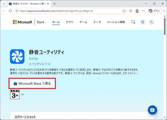Open browser profile avatar

137,11
